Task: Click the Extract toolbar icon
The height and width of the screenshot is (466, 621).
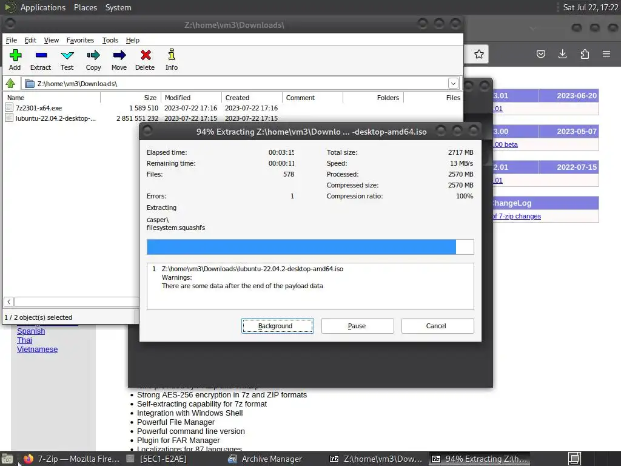Action: coord(41,55)
